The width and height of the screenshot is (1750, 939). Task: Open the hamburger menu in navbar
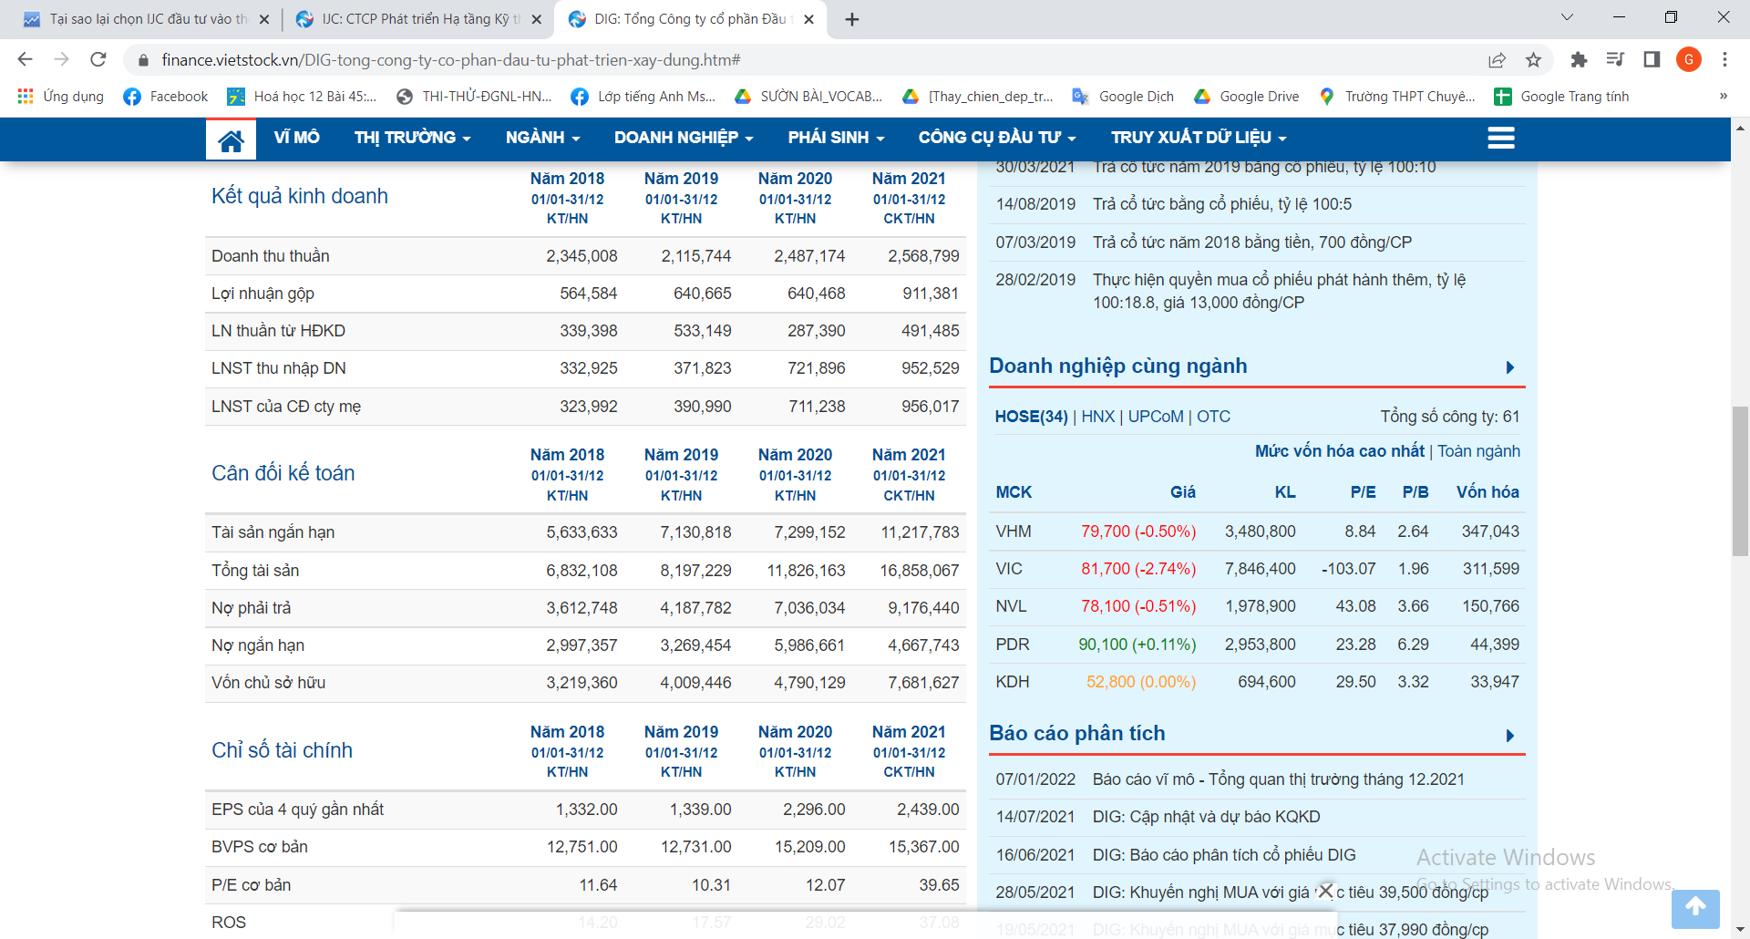click(x=1500, y=138)
